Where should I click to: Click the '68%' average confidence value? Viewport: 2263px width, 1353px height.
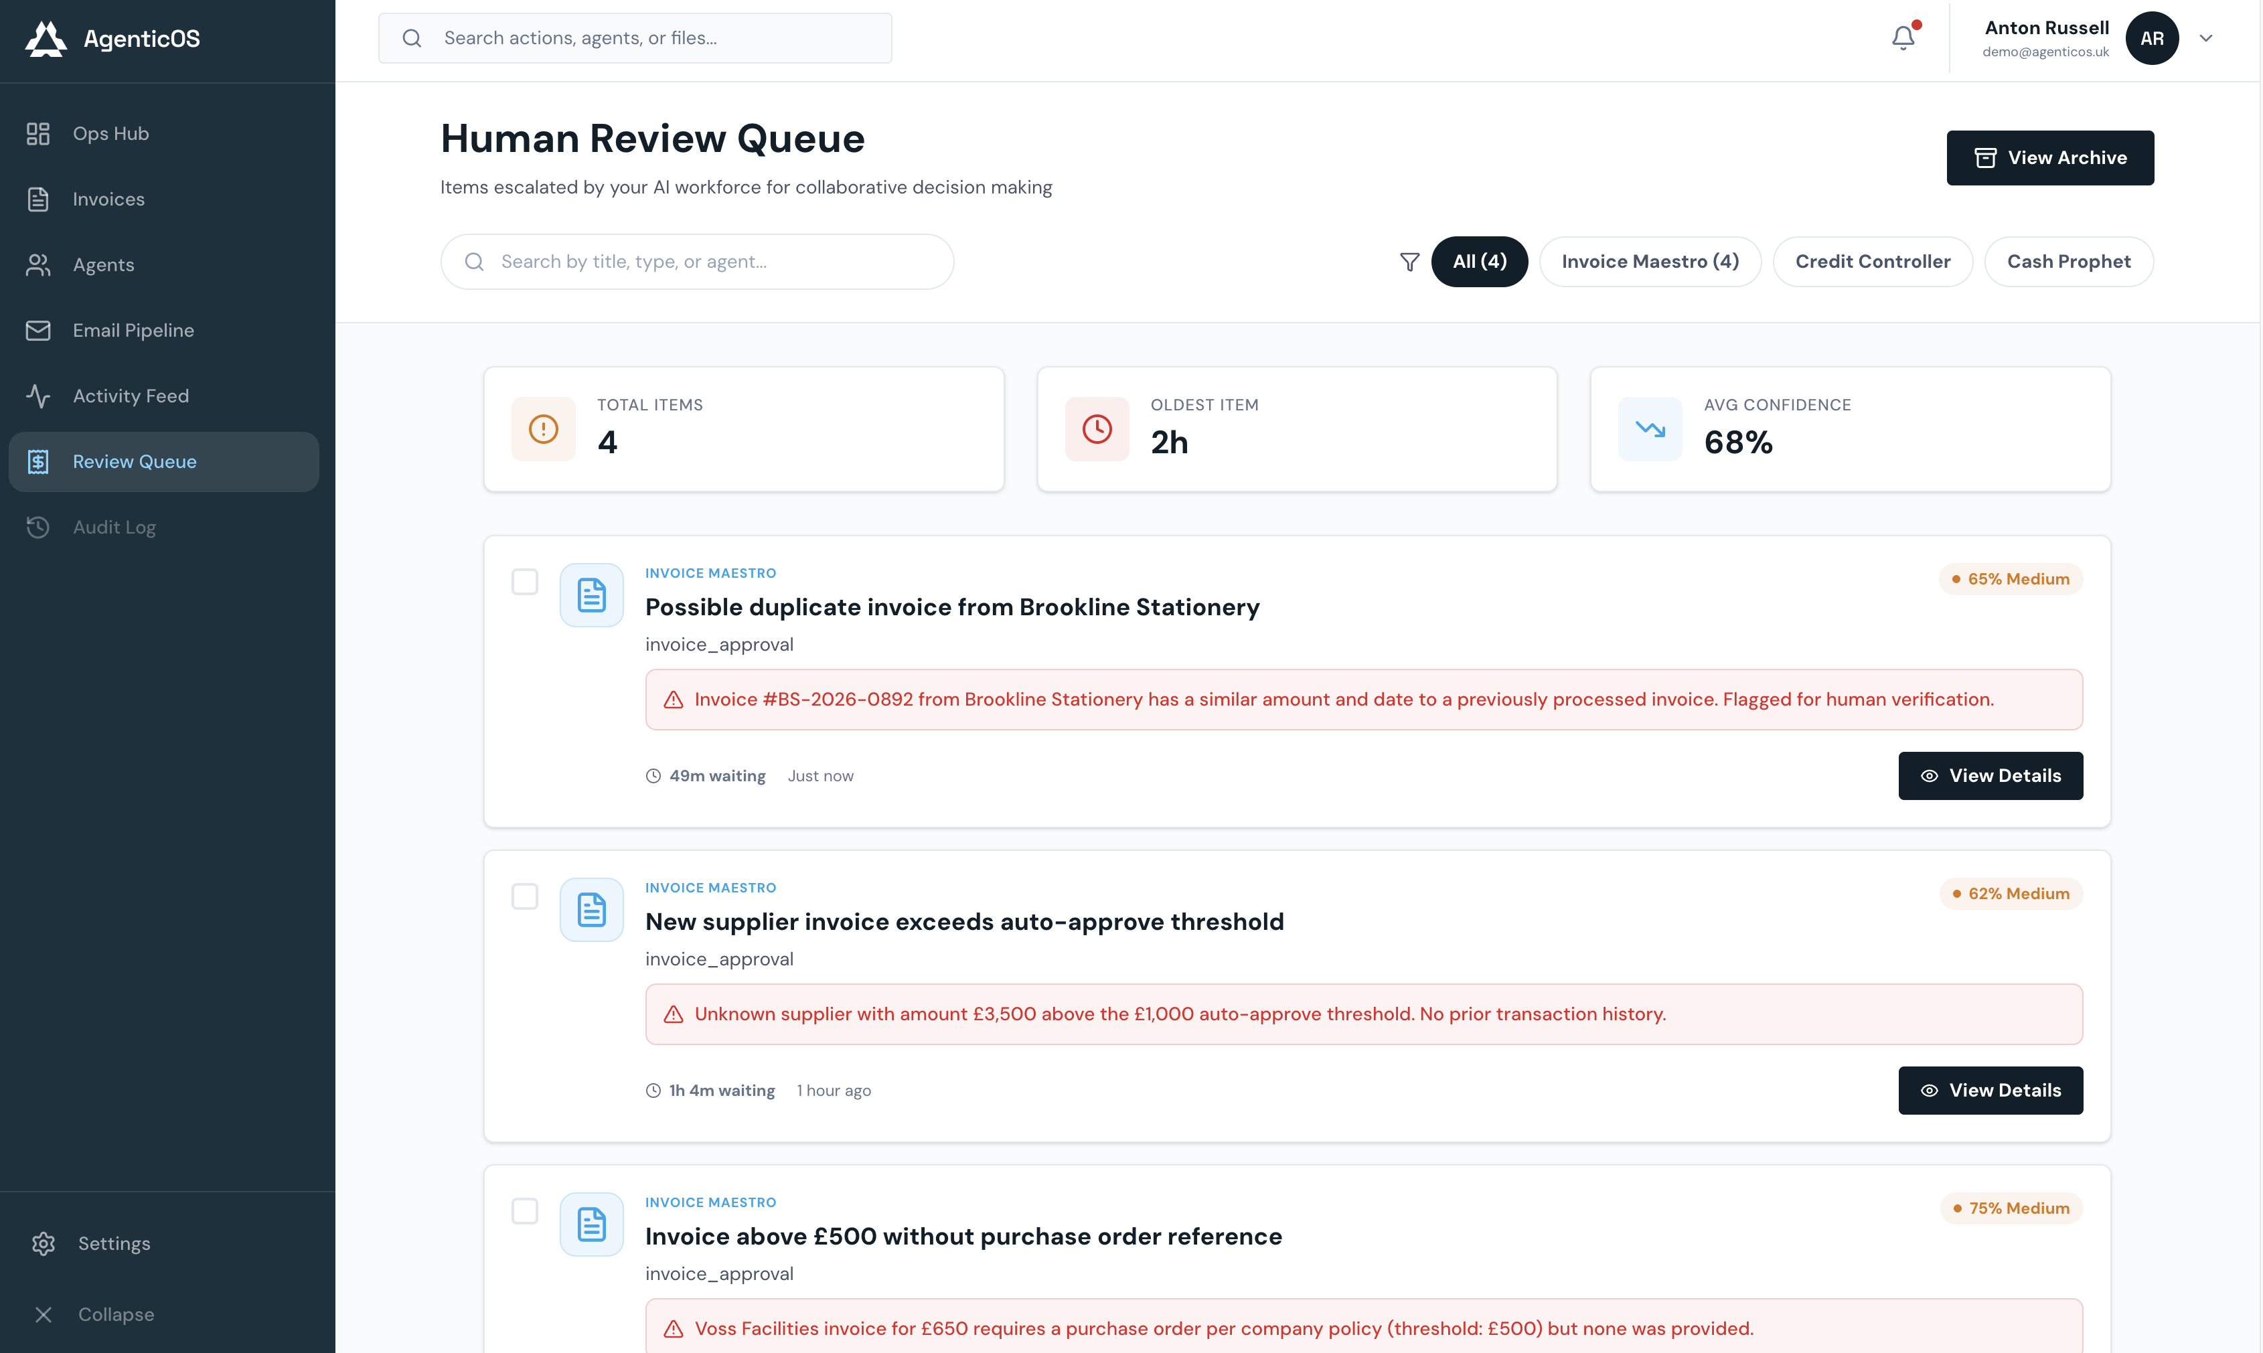(1738, 443)
